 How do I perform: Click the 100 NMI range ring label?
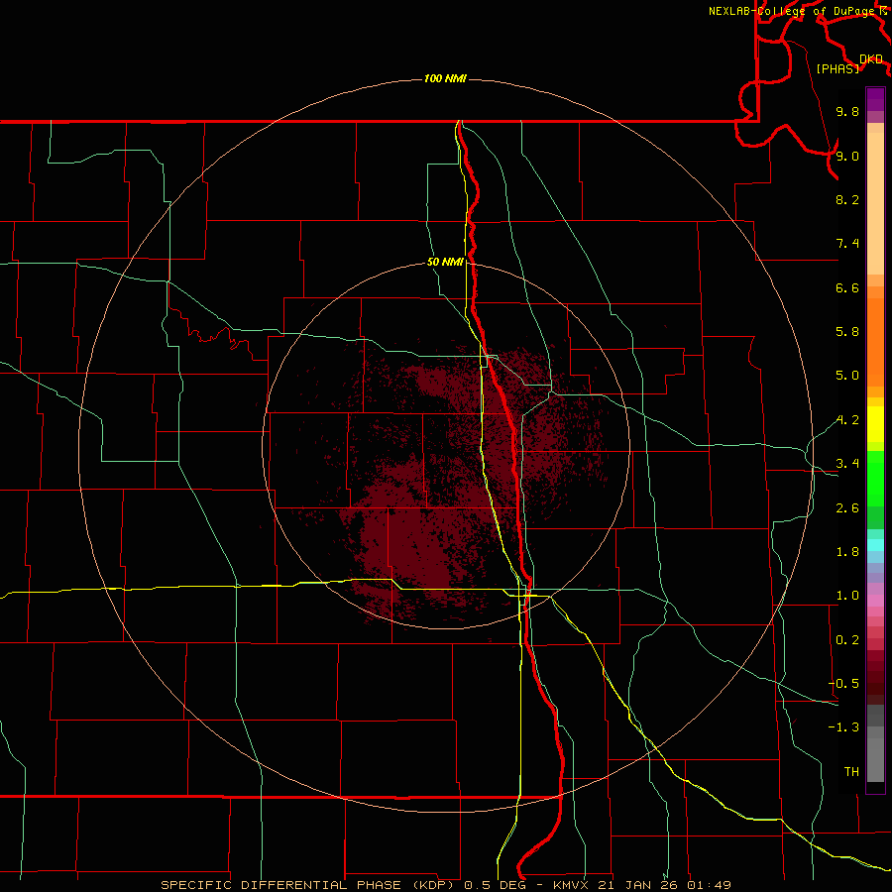[x=445, y=78]
